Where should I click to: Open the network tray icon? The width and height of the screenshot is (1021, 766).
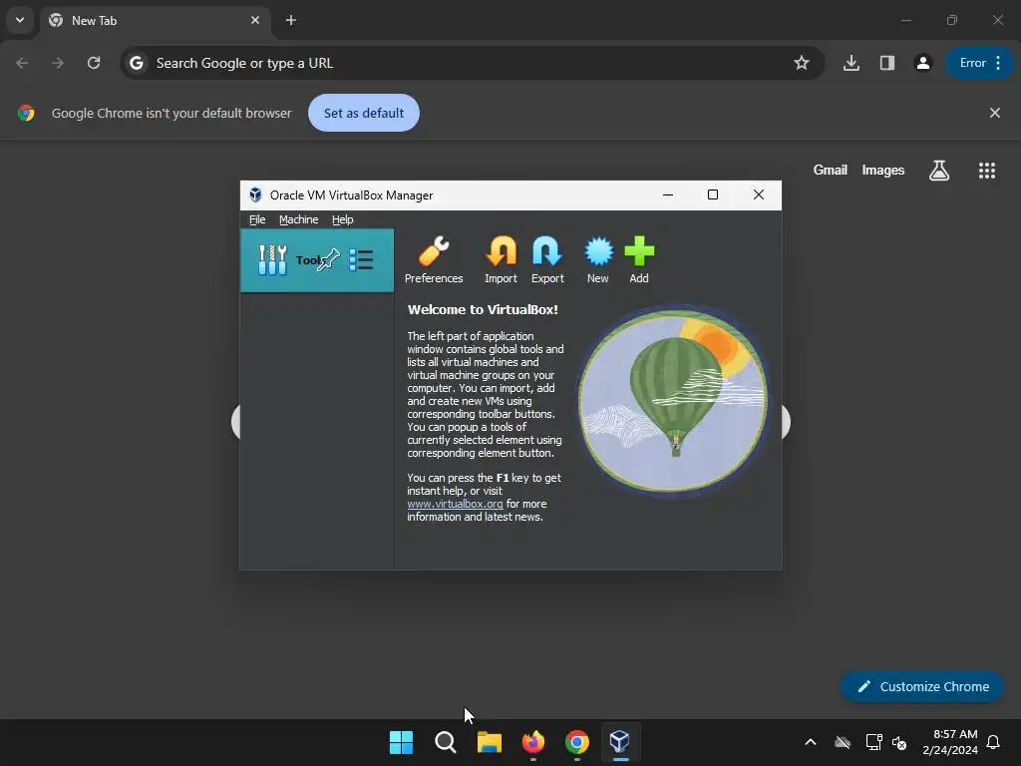pyautogui.click(x=873, y=742)
